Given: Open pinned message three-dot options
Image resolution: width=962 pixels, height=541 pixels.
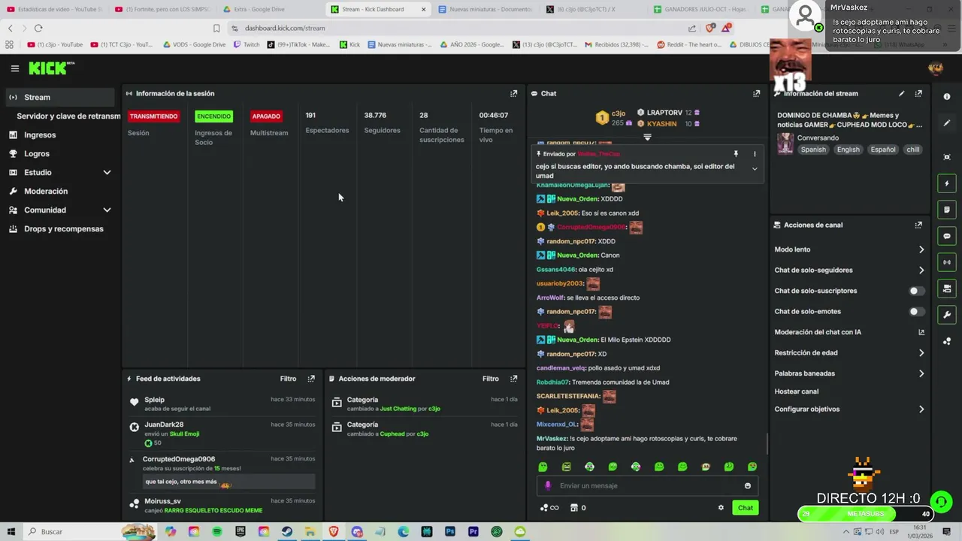Looking at the screenshot, I should pos(755,154).
